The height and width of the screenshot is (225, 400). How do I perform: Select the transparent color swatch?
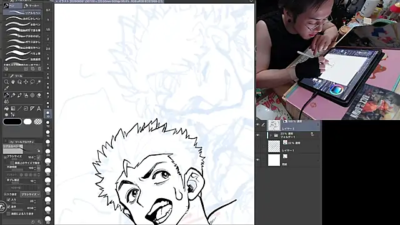[x=38, y=122]
